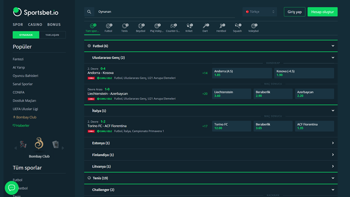Open +14 more markets for Andorra - Kosova
This screenshot has width=350, height=197.
point(205,73)
